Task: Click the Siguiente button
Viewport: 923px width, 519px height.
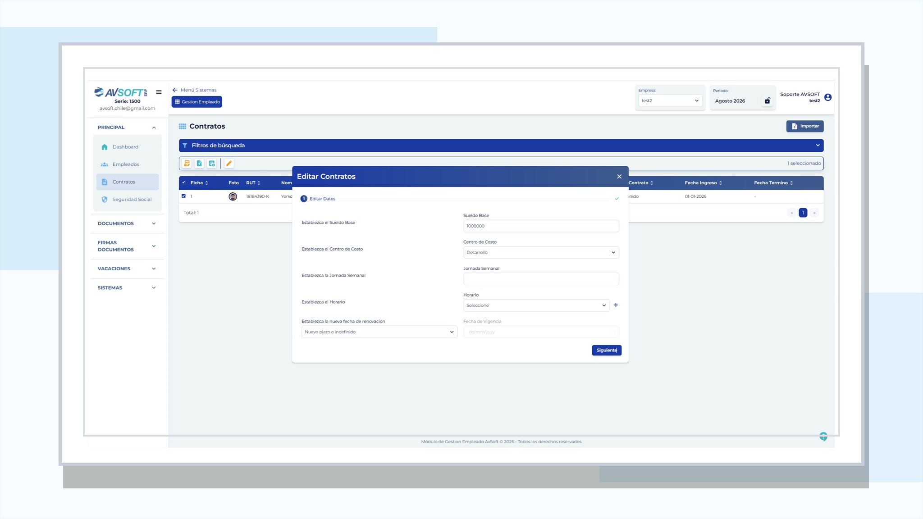Action: [607, 351]
